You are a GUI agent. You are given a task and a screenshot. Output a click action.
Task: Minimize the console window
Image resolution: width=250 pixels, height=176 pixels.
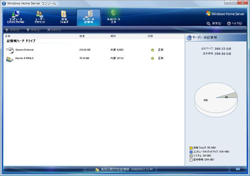tap(227, 3)
